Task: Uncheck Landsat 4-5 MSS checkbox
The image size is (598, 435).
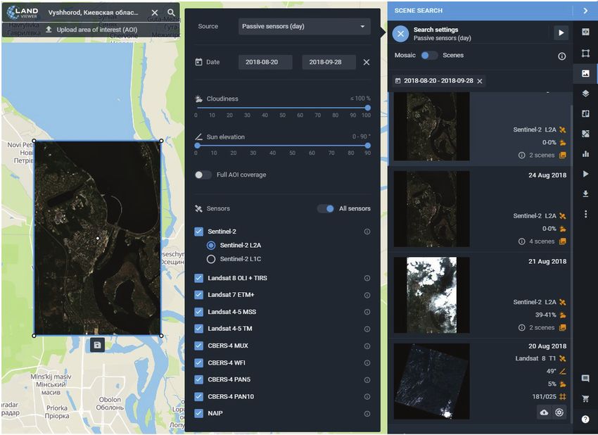Action: pyautogui.click(x=198, y=312)
